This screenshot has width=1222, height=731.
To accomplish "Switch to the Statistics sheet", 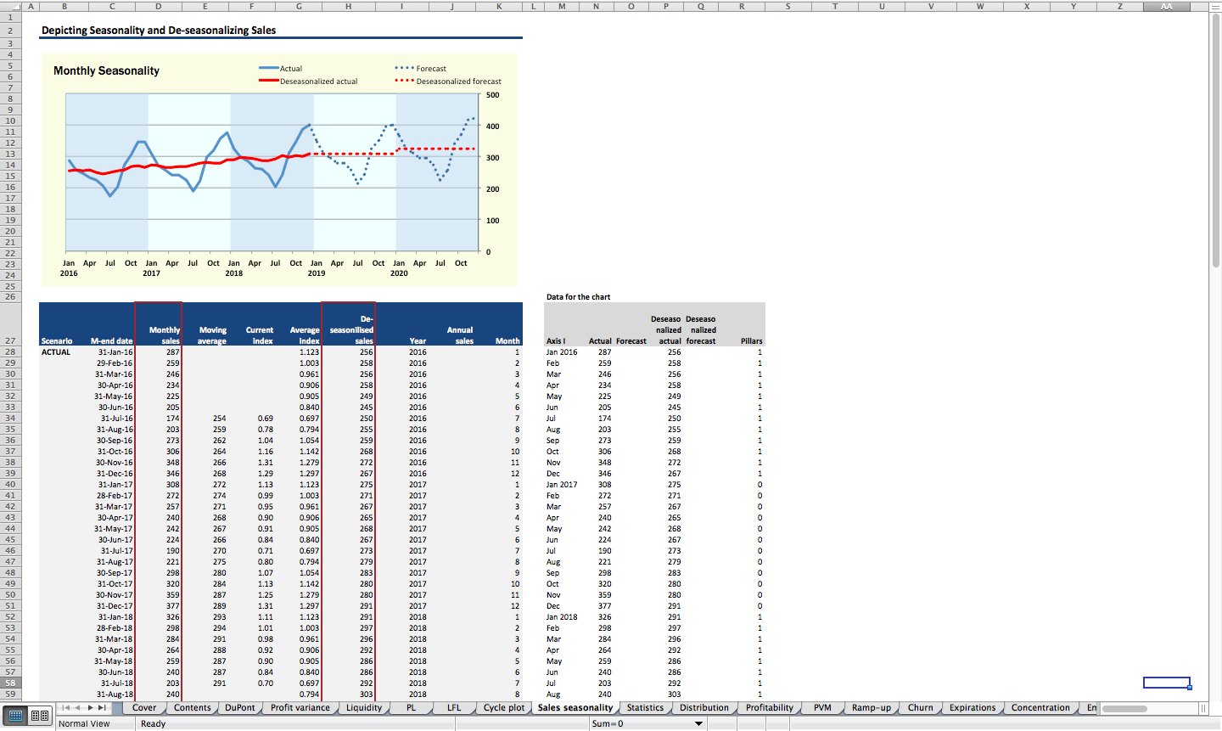I will tap(645, 707).
